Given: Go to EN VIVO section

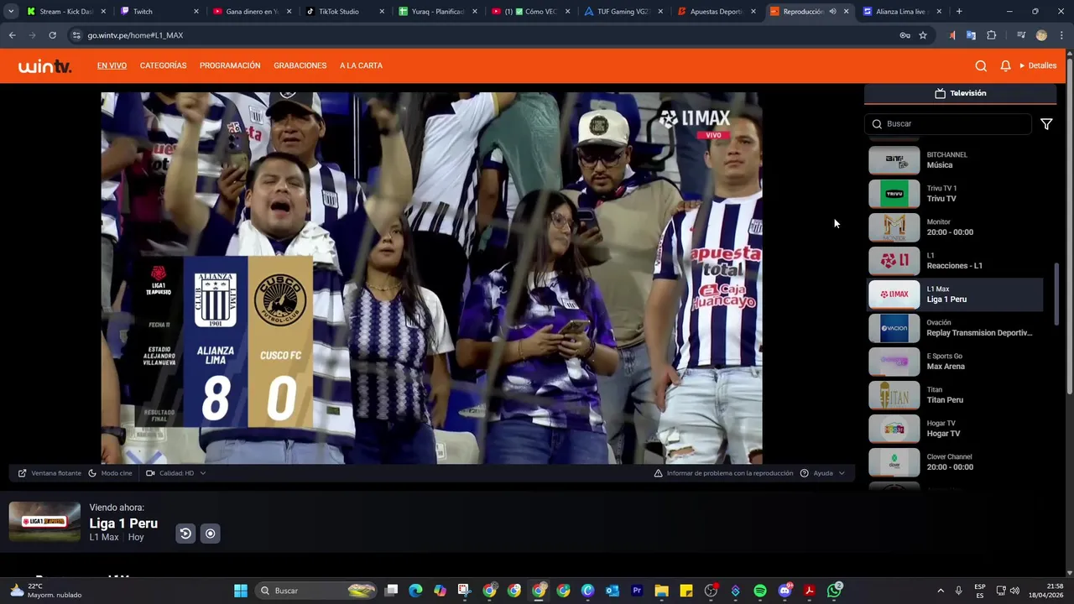Looking at the screenshot, I should click(x=112, y=65).
